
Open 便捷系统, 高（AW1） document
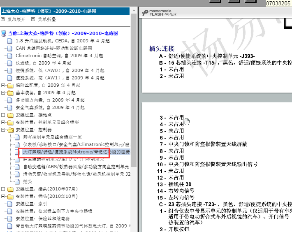tap(60, 78)
